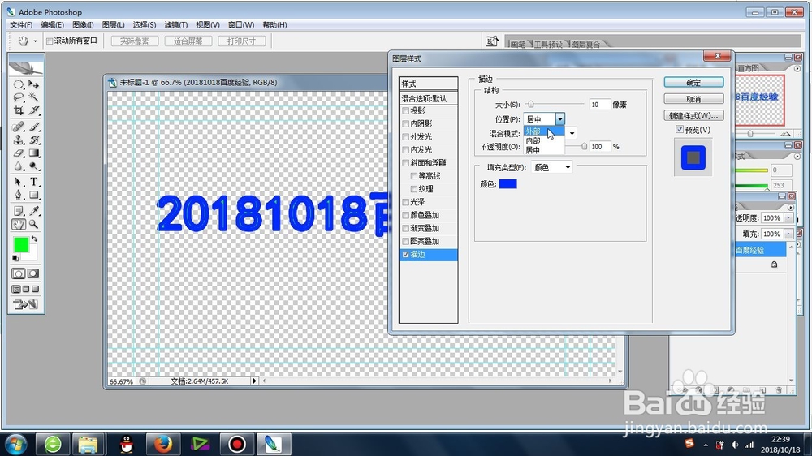Select the Path Selection tool
Image resolution: width=812 pixels, height=456 pixels.
[18, 183]
